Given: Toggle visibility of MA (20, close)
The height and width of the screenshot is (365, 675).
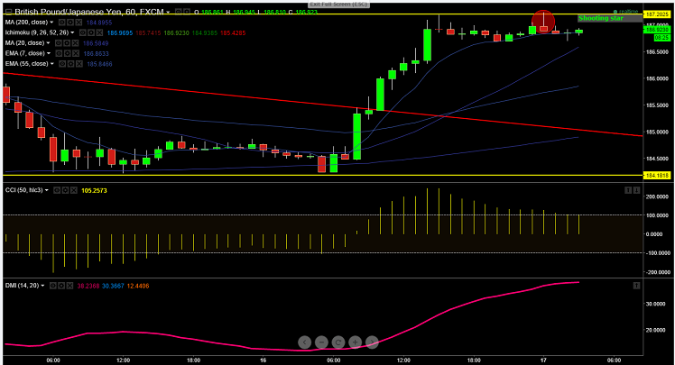Looking at the screenshot, I should [59, 43].
